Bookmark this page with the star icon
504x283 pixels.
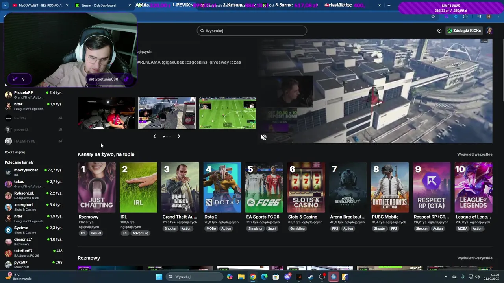(x=433, y=17)
